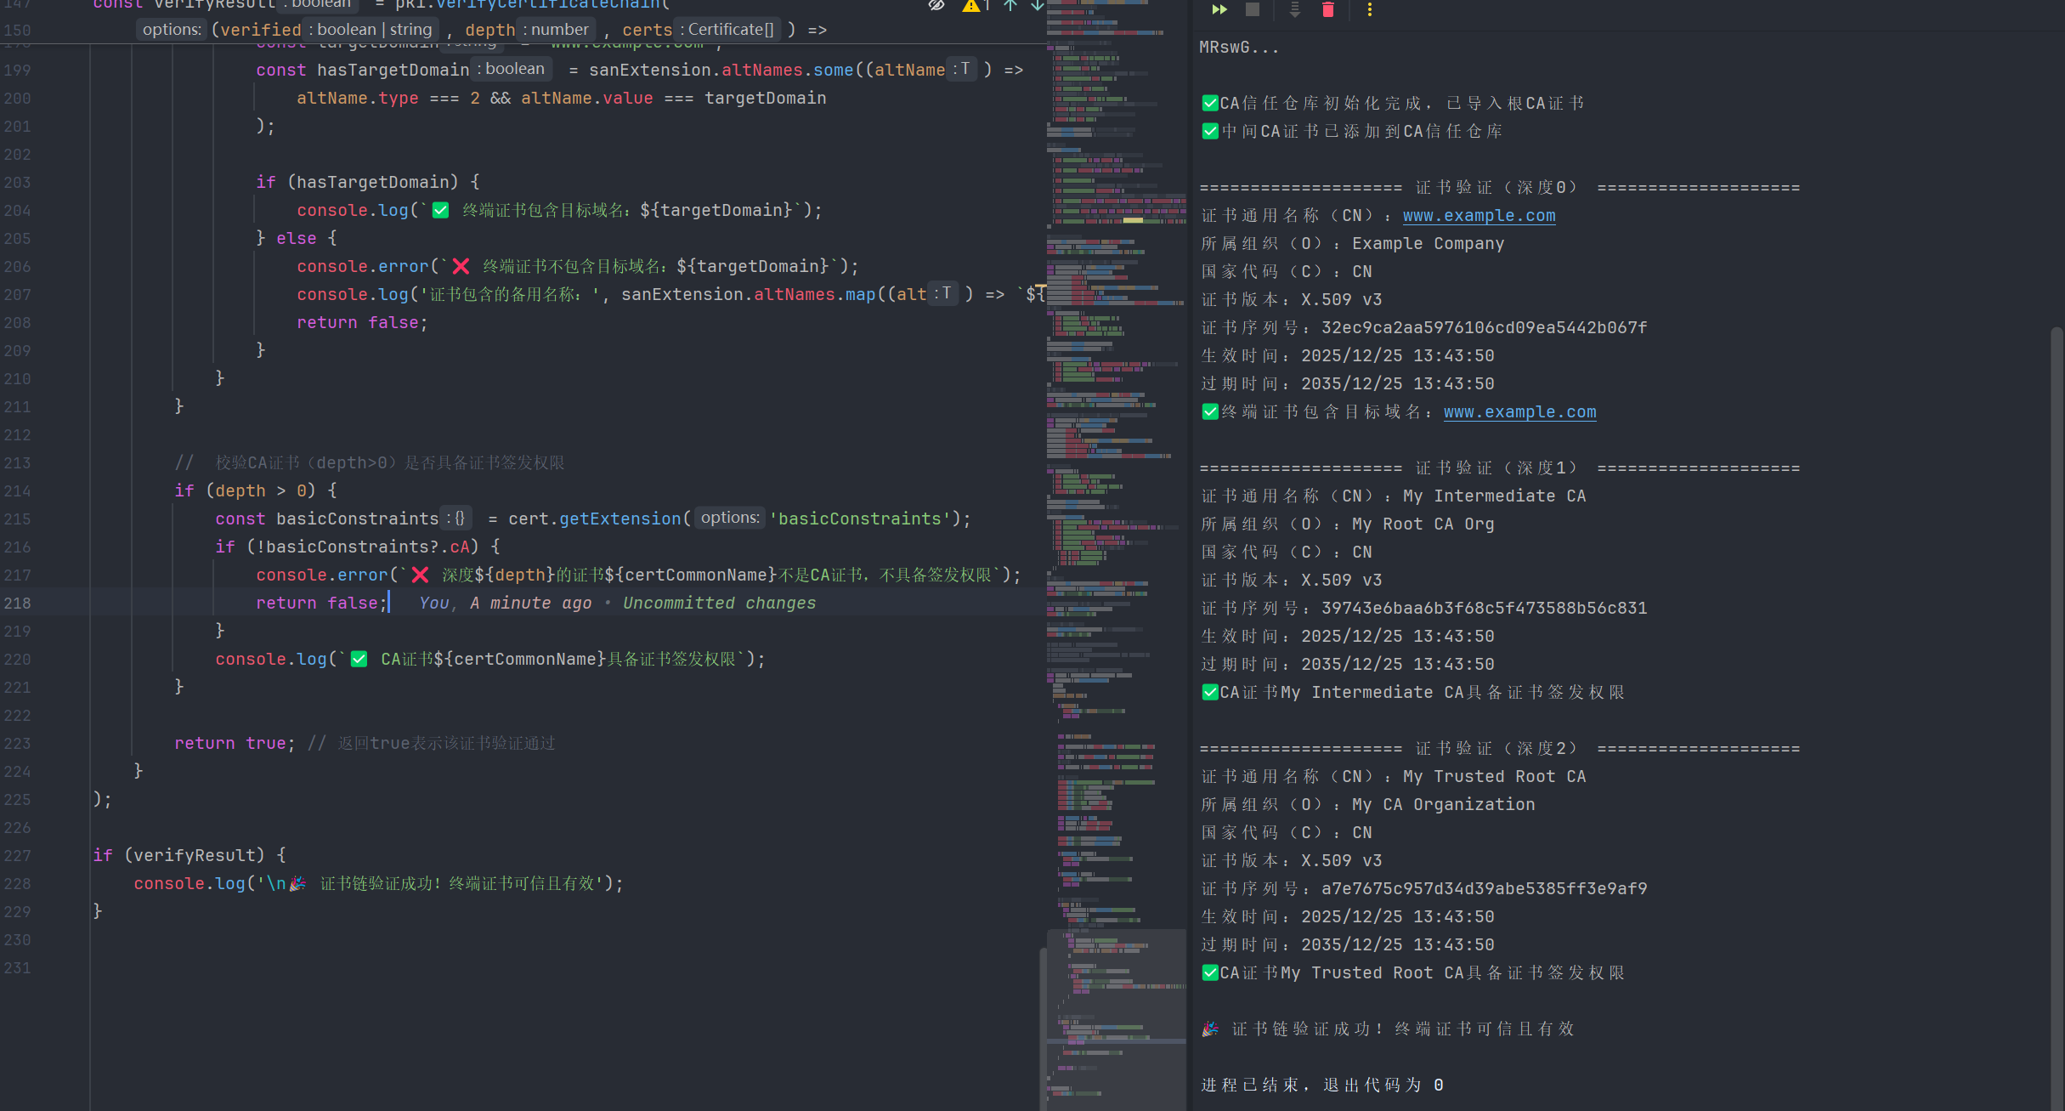Toggle the crossed-eye inspections visibility icon
Screen dimensions: 2065x1111
pos(936,5)
